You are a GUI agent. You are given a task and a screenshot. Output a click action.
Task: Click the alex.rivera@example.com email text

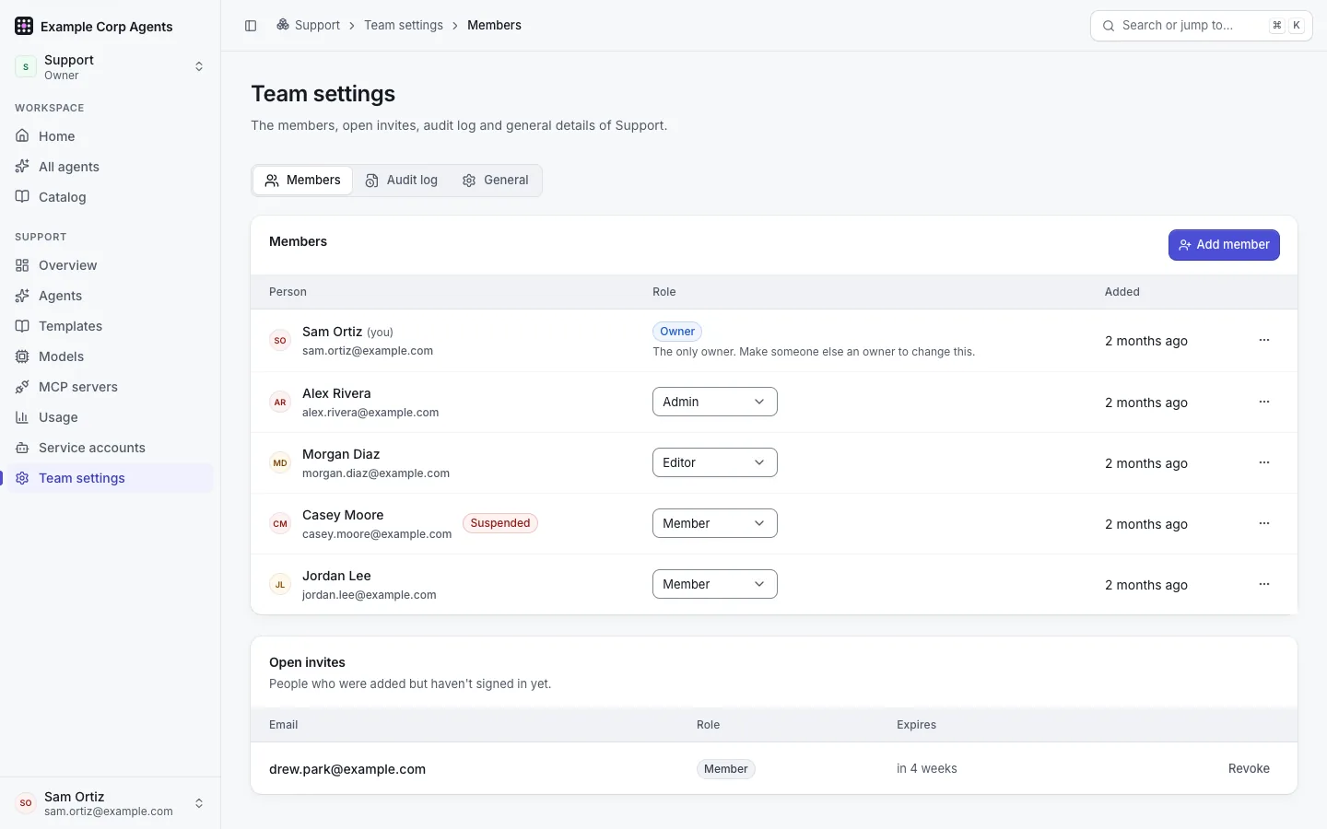point(370,413)
